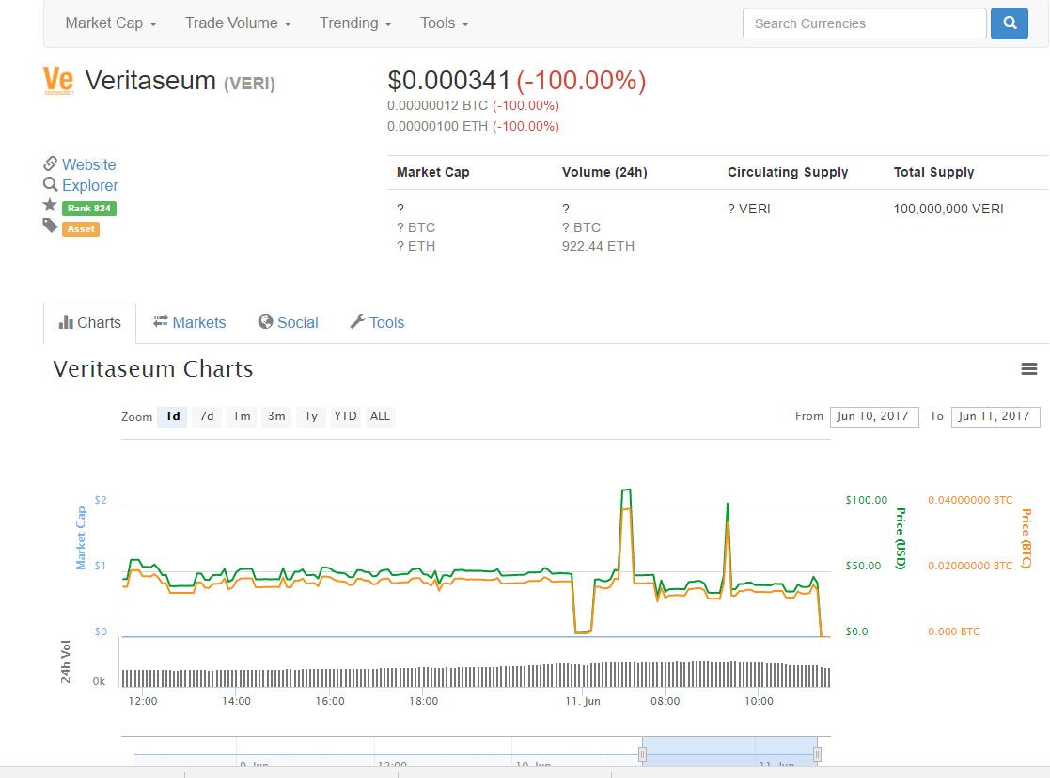Open the Social tab

tap(288, 322)
